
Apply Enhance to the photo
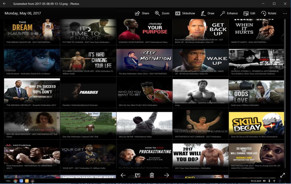[x=229, y=13]
